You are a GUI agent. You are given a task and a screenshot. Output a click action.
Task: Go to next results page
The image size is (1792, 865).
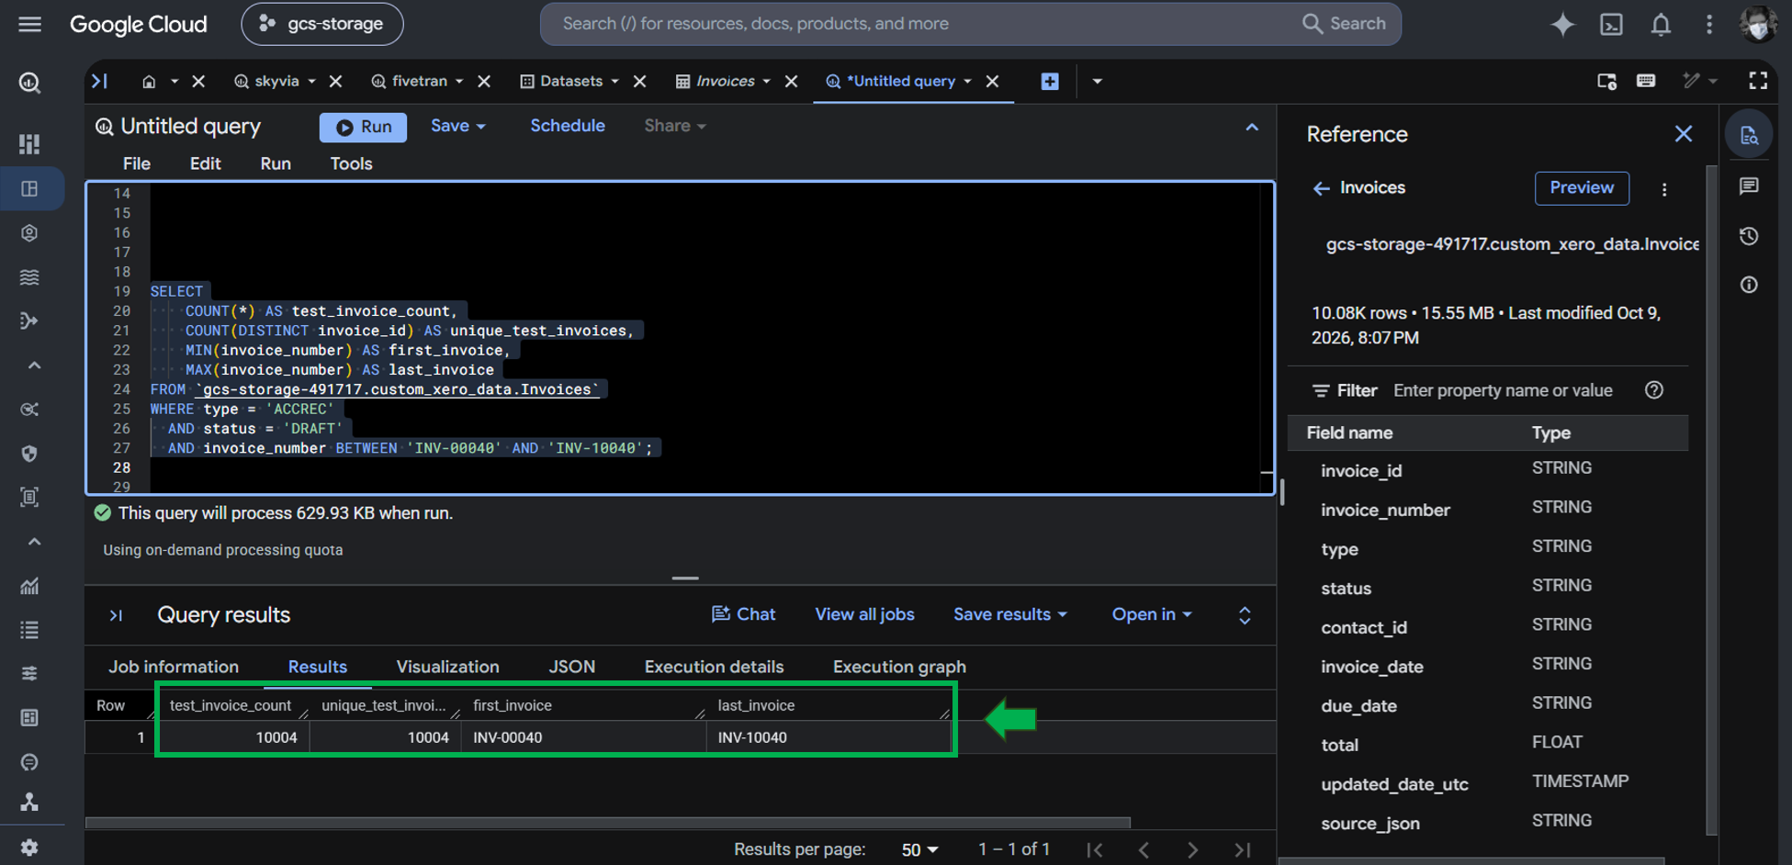1192,850
